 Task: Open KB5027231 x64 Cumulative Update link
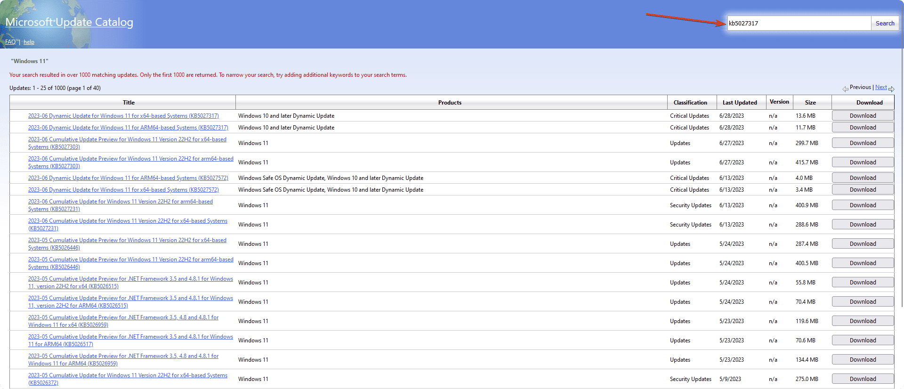(x=128, y=225)
